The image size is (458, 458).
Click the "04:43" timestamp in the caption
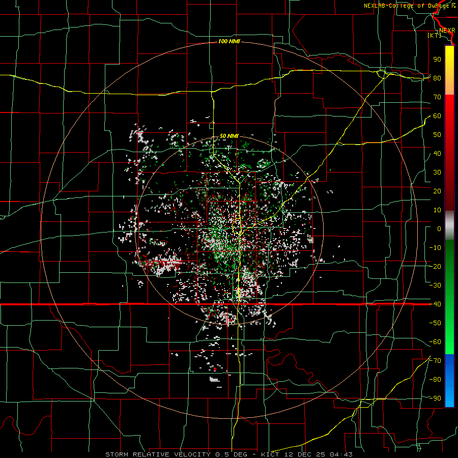341,454
